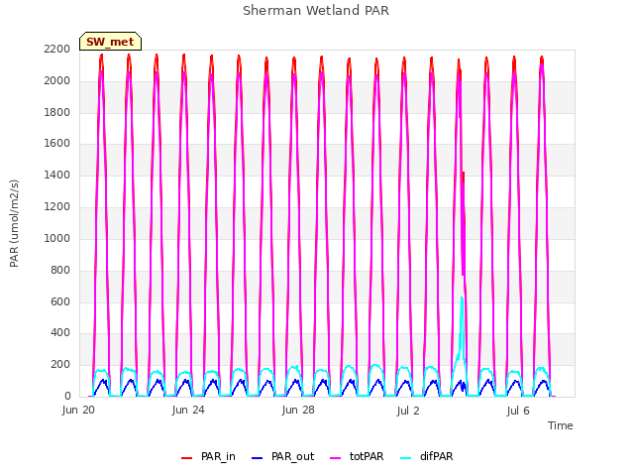Click the 400 y-axis tick label
This screenshot has height=476, width=634.
60,333
